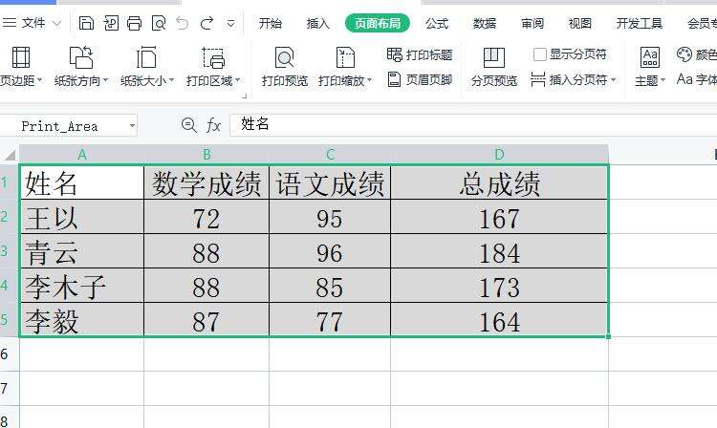Viewport: 717px width, 428px height.
Task: Click the export/save-as icon next to Save
Action: [111, 23]
